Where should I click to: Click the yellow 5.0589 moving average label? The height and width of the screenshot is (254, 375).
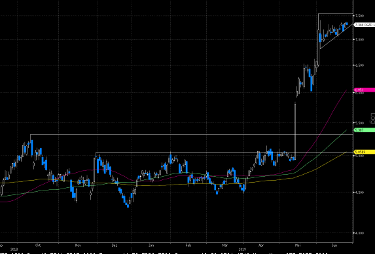click(365, 152)
